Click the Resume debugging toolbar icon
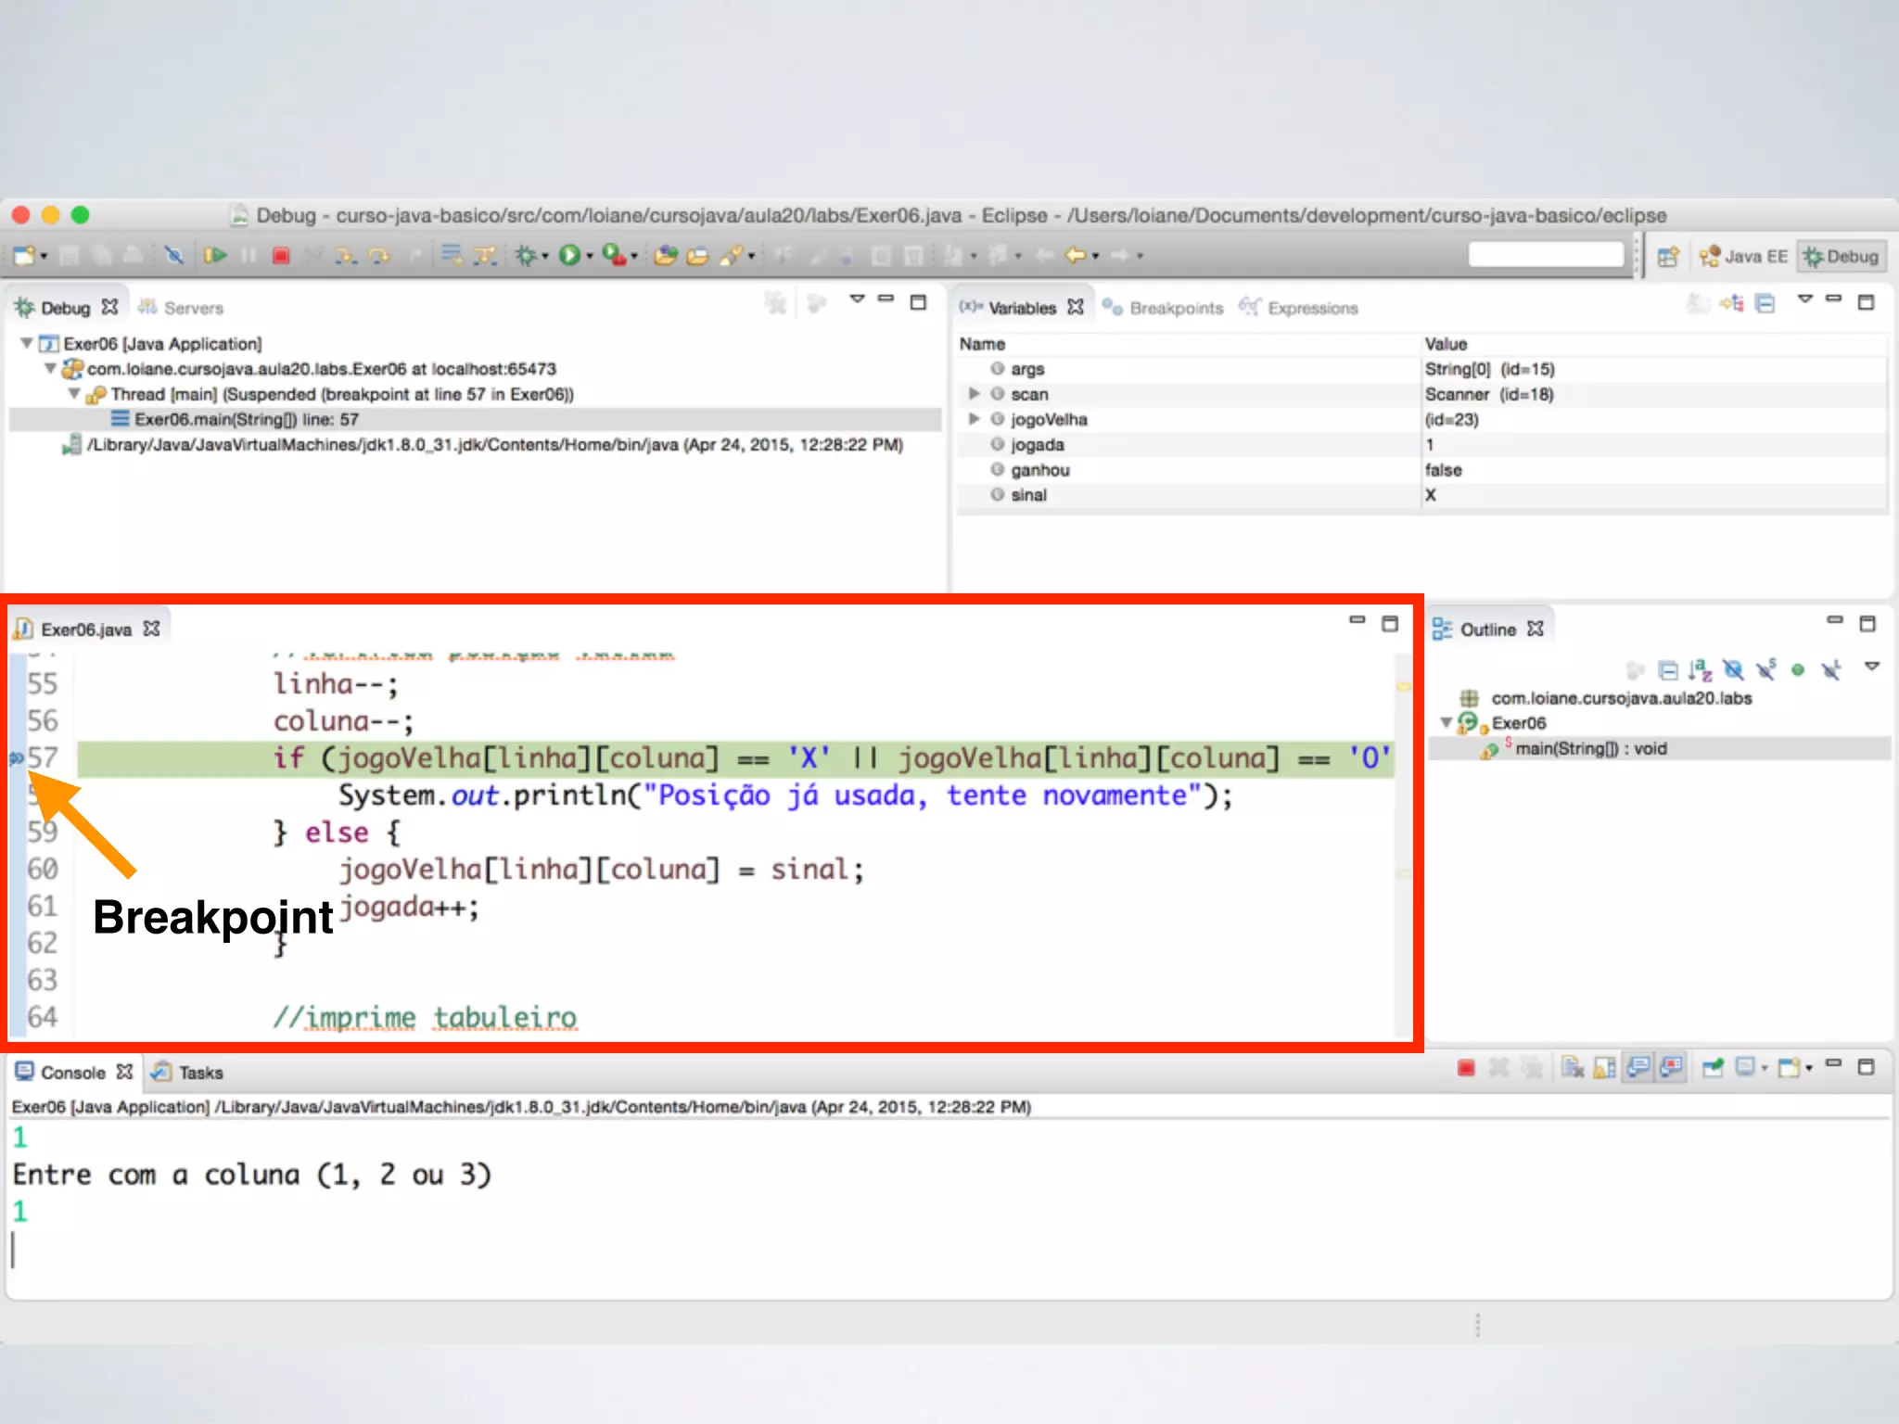The width and height of the screenshot is (1899, 1424). (215, 255)
